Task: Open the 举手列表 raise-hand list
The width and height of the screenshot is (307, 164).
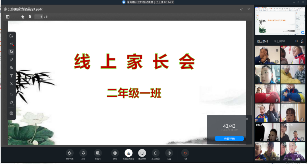Action: tap(70, 153)
